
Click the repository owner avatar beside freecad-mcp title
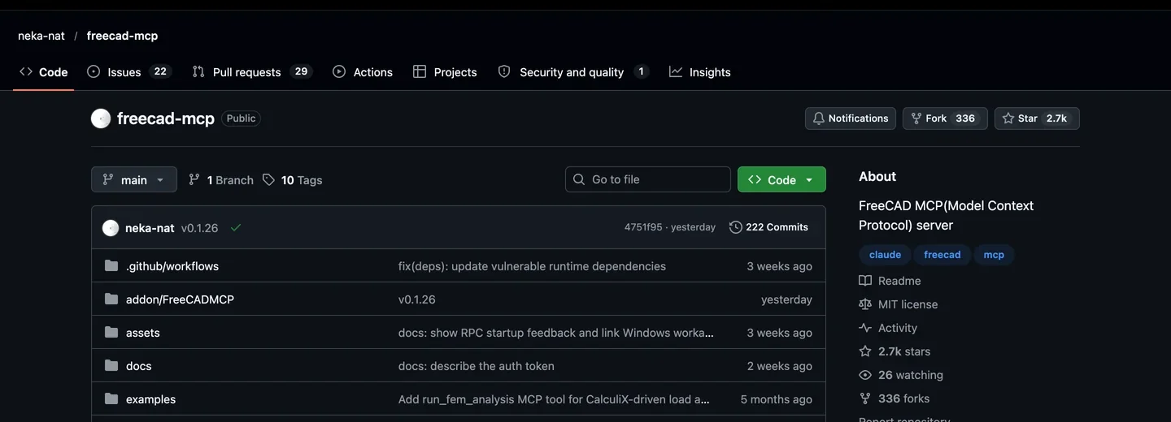point(101,118)
